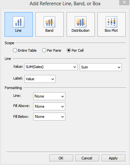Expand the Label dropdown showing Value
Image resolution: width=130 pixels, height=165 pixels.
pos(40,79)
